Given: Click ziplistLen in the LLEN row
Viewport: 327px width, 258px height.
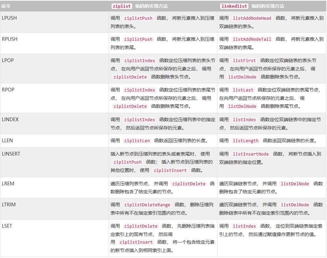Looking at the screenshot, I should tap(137, 141).
